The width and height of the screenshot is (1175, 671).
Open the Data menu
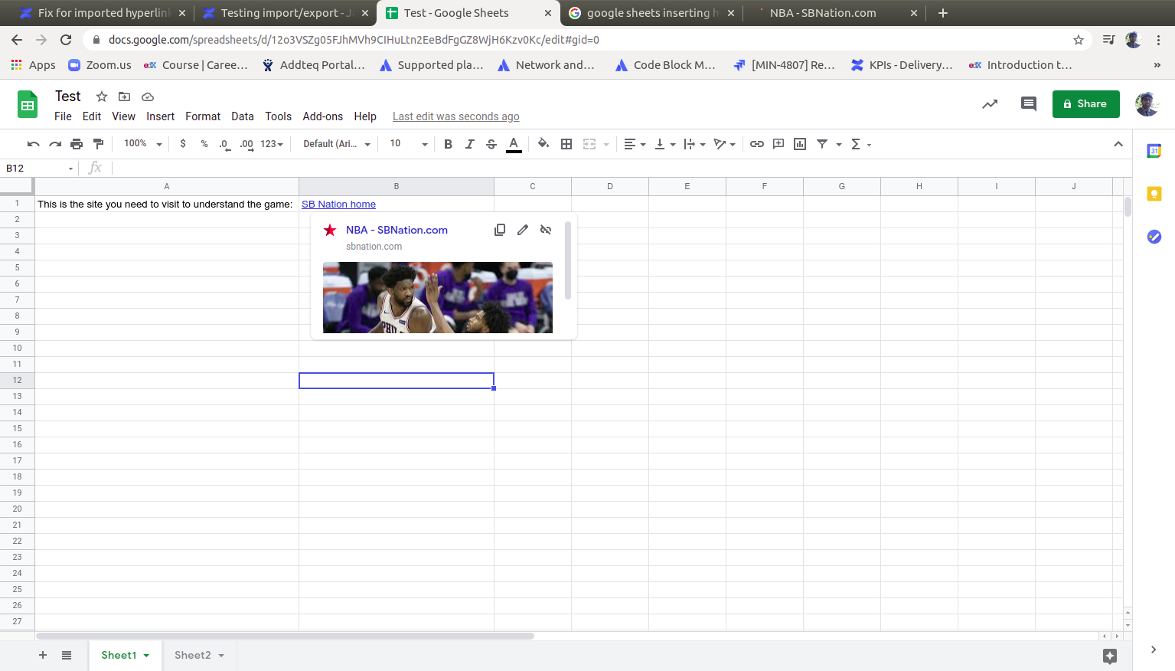coord(243,116)
